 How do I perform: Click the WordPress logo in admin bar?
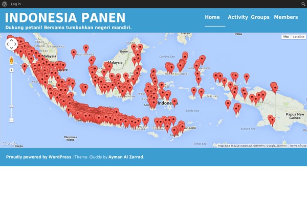(5, 4)
